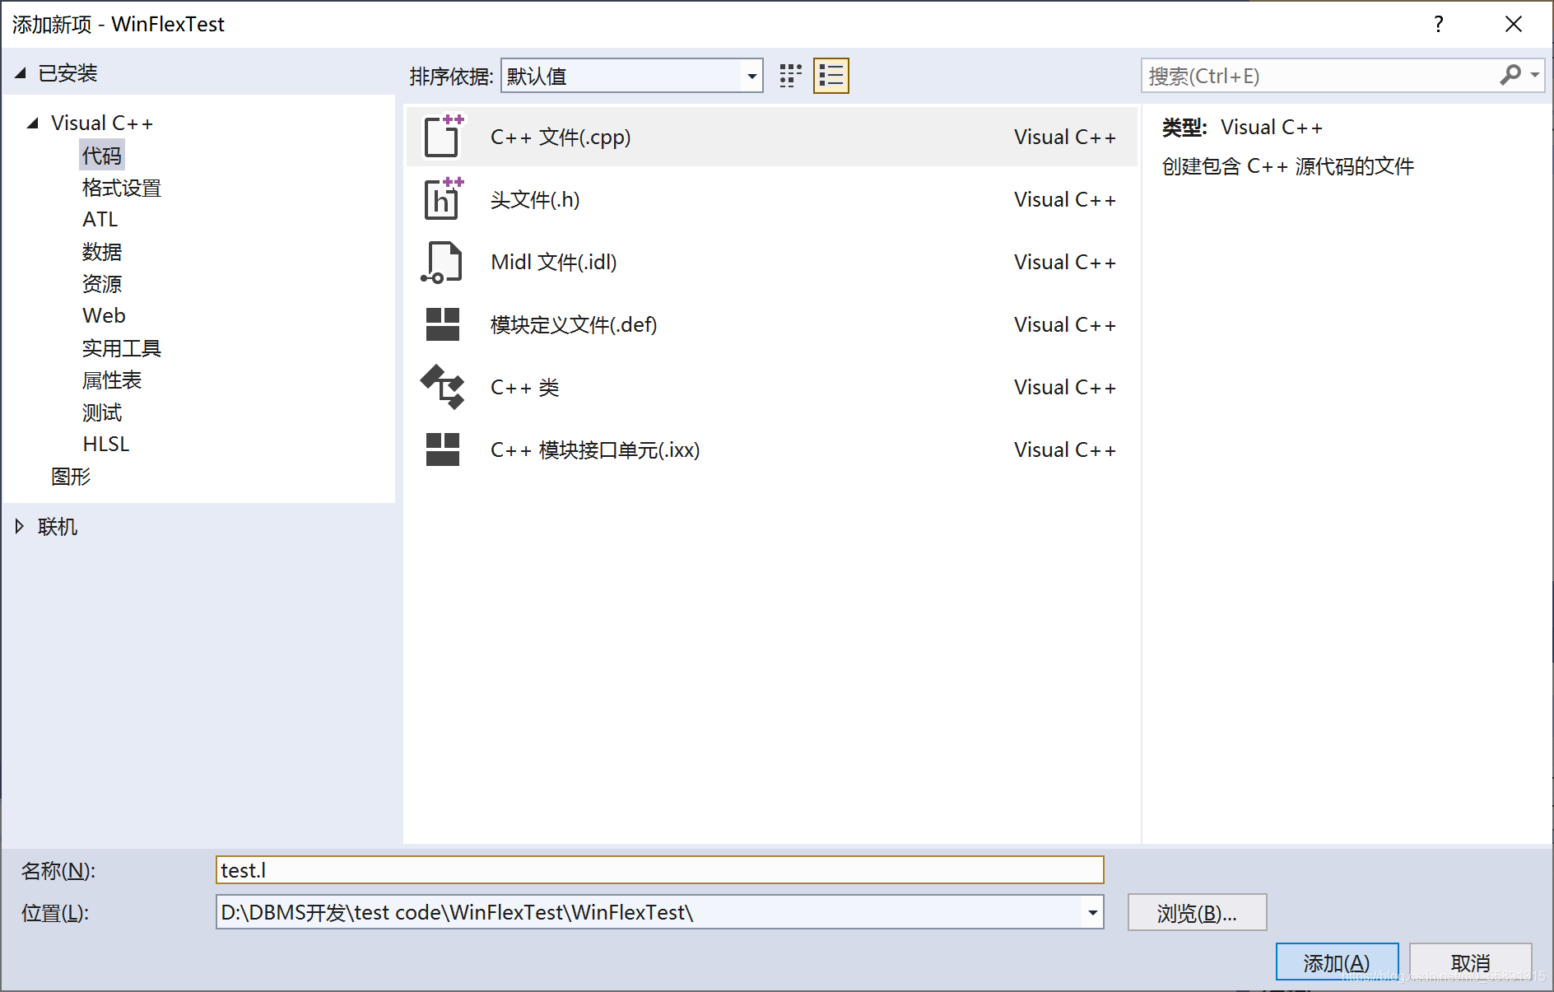Click the C++ 类 item name

click(525, 388)
